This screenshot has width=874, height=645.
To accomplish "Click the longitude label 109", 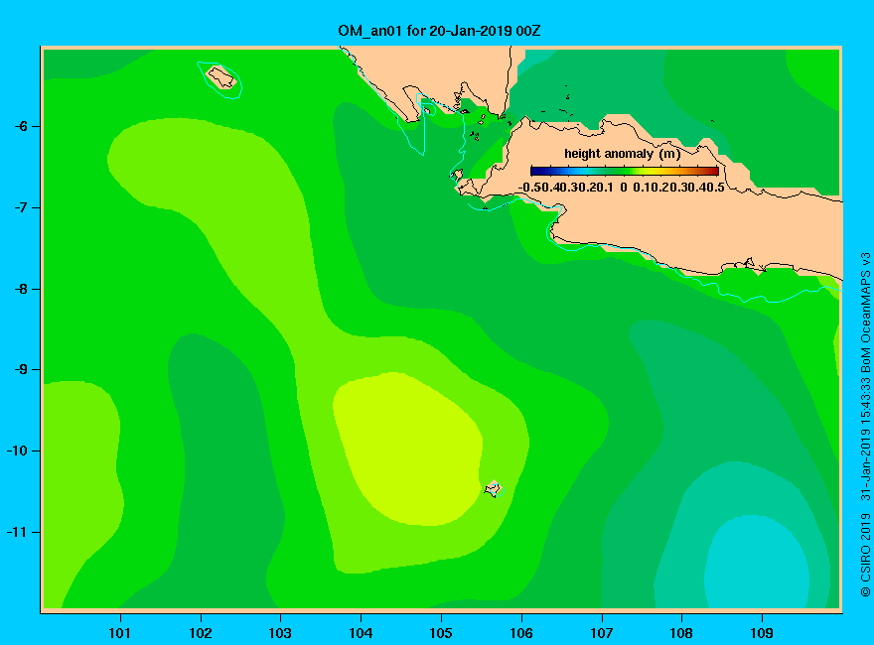I will pyautogui.click(x=762, y=633).
